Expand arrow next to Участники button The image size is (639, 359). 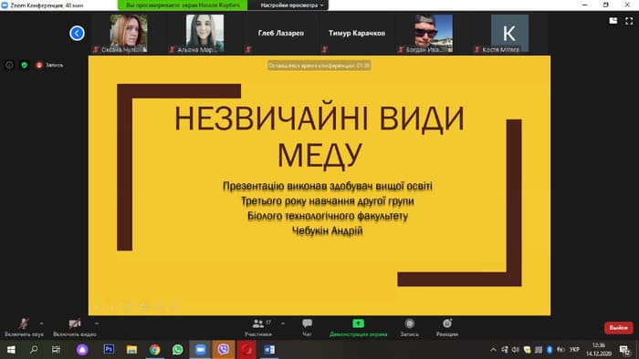pyautogui.click(x=283, y=323)
